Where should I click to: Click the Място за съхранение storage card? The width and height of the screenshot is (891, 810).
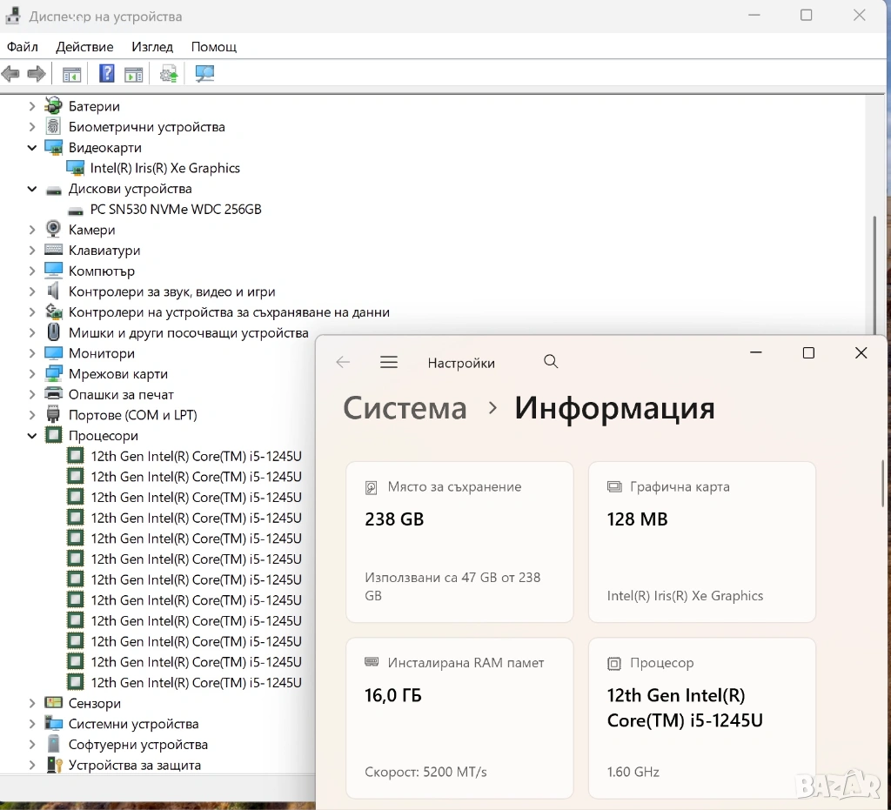tap(459, 541)
